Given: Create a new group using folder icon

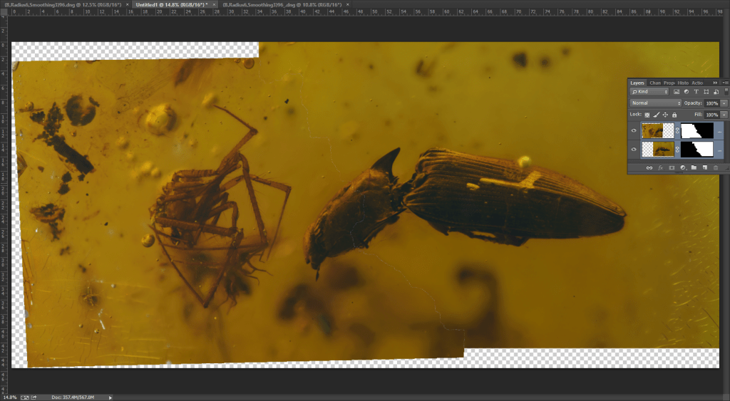Looking at the screenshot, I should click(694, 168).
